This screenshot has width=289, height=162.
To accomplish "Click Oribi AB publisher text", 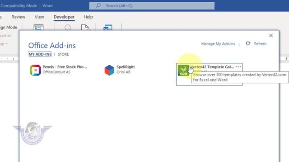I will click(123, 72).
